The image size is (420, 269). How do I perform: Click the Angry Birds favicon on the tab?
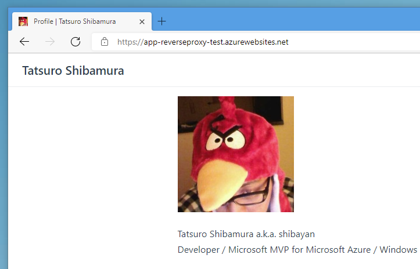(23, 21)
